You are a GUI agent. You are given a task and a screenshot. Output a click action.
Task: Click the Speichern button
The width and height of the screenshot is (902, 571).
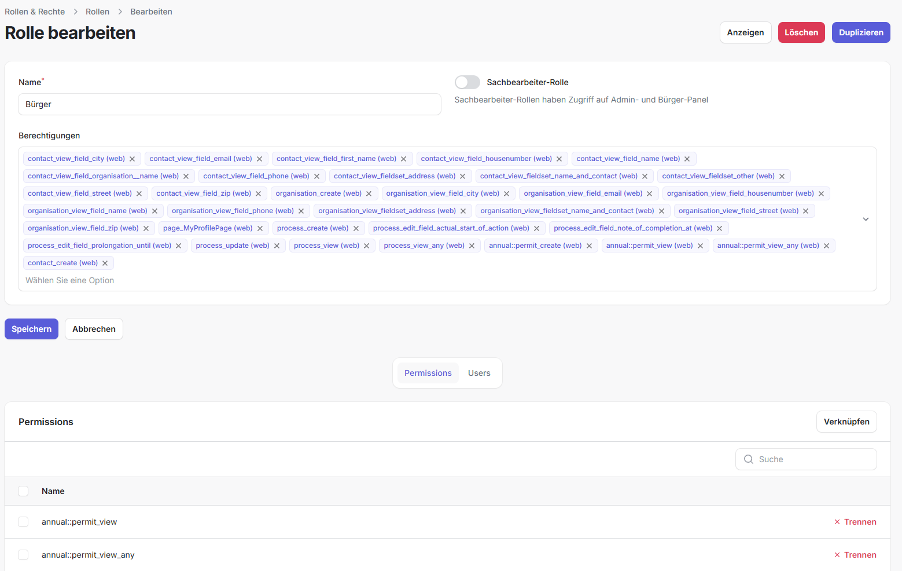pyautogui.click(x=31, y=329)
